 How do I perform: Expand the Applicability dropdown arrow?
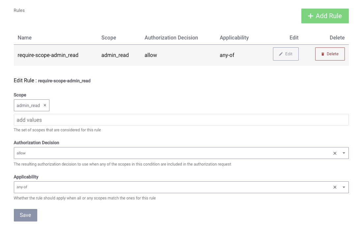[344, 187]
